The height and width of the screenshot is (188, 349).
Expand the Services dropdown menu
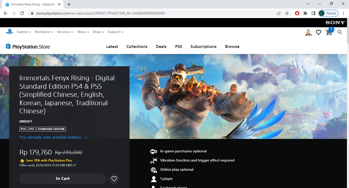tap(65, 32)
